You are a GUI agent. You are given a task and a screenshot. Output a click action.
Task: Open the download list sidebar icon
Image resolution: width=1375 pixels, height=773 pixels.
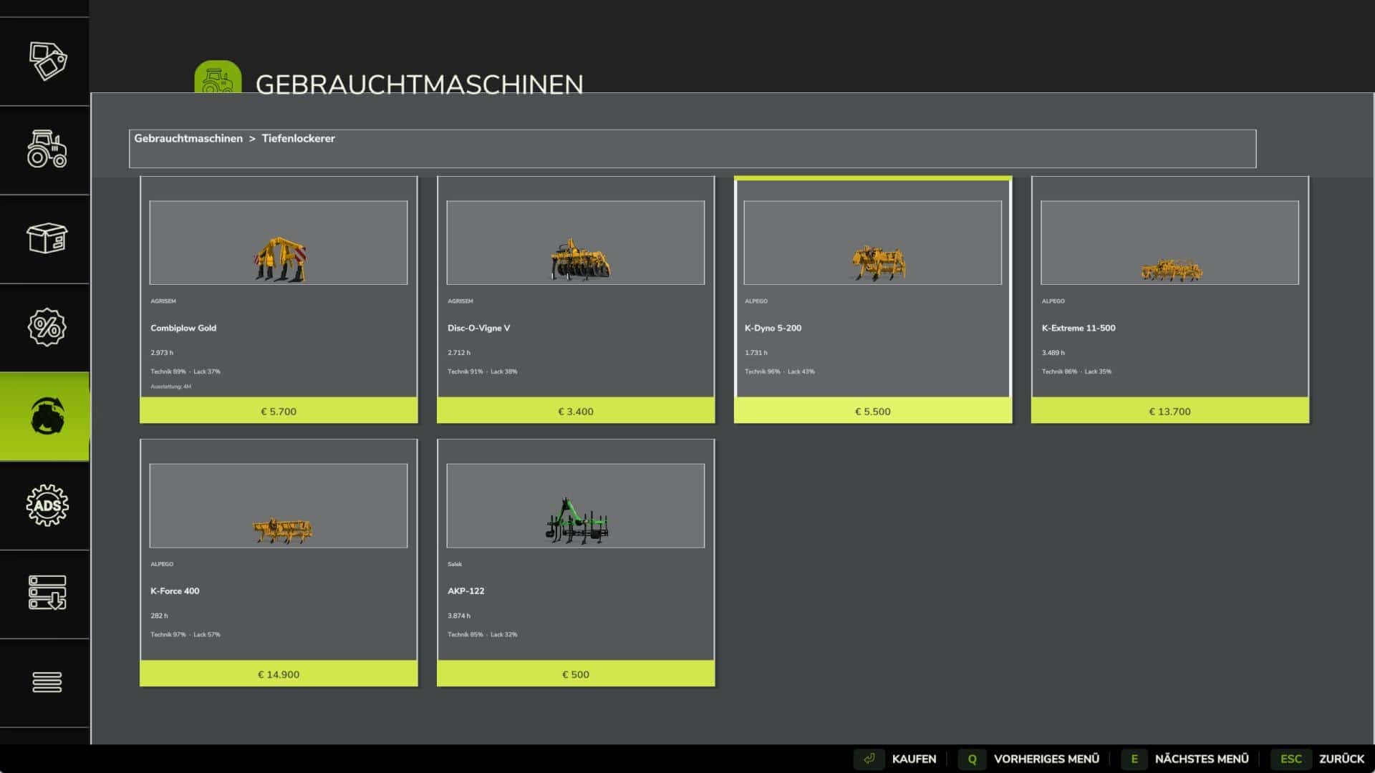(x=47, y=593)
